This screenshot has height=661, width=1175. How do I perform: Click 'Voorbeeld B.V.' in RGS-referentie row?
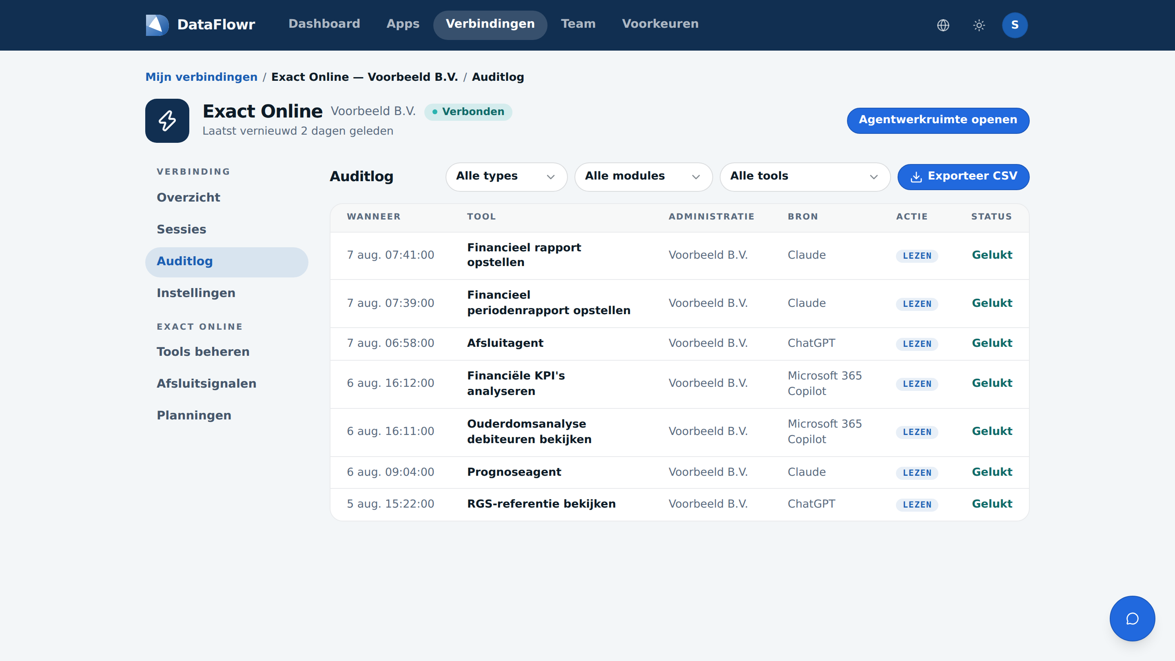tap(708, 504)
